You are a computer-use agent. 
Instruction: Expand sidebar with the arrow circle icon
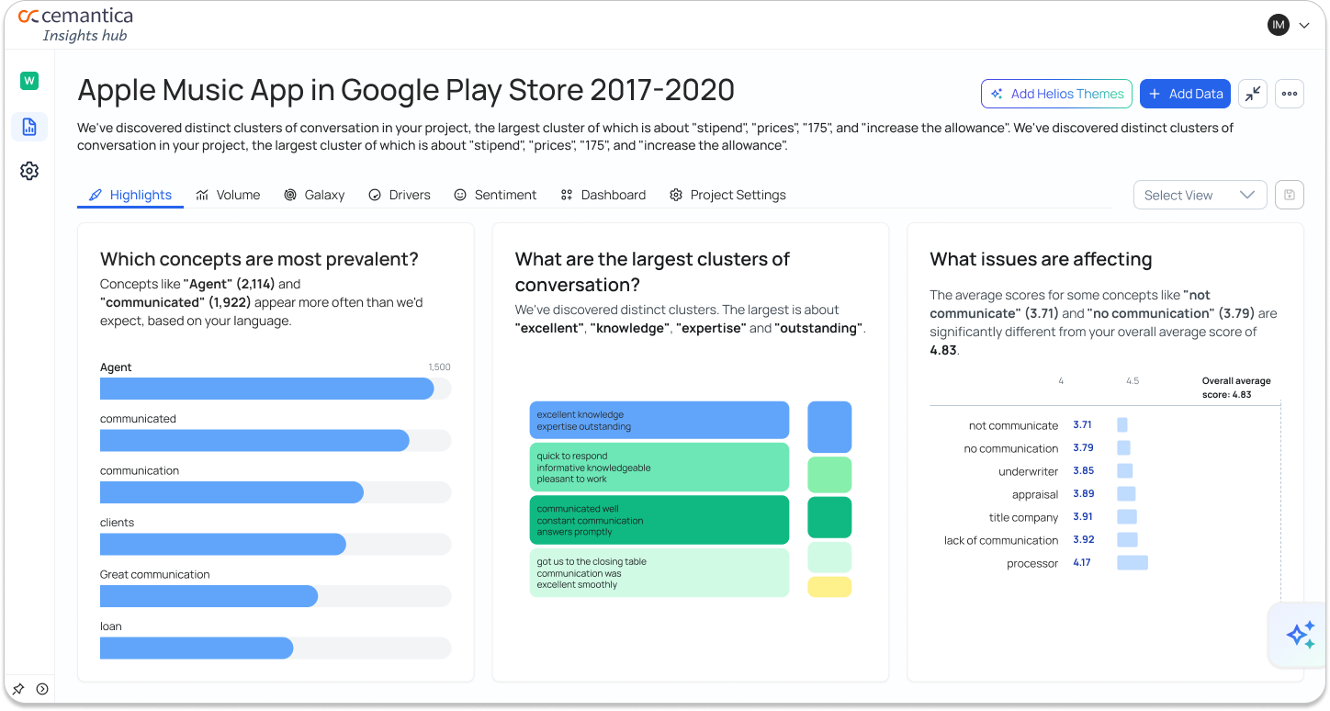[42, 689]
